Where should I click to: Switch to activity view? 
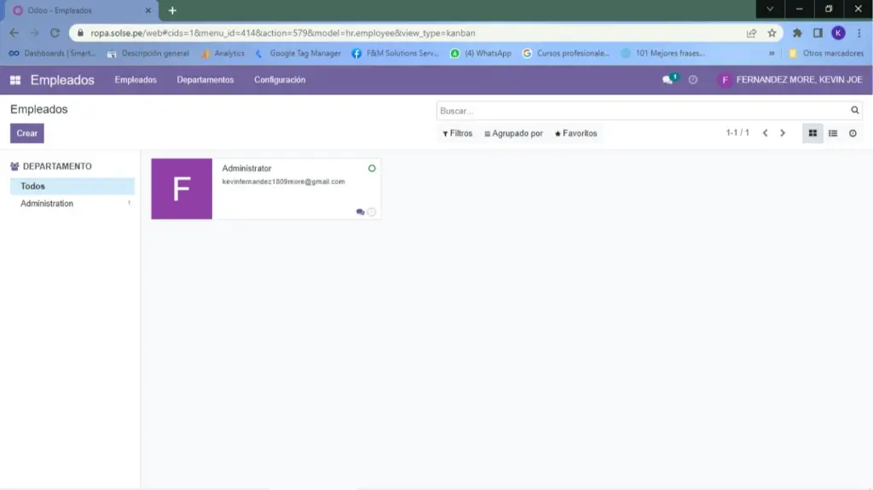point(853,134)
